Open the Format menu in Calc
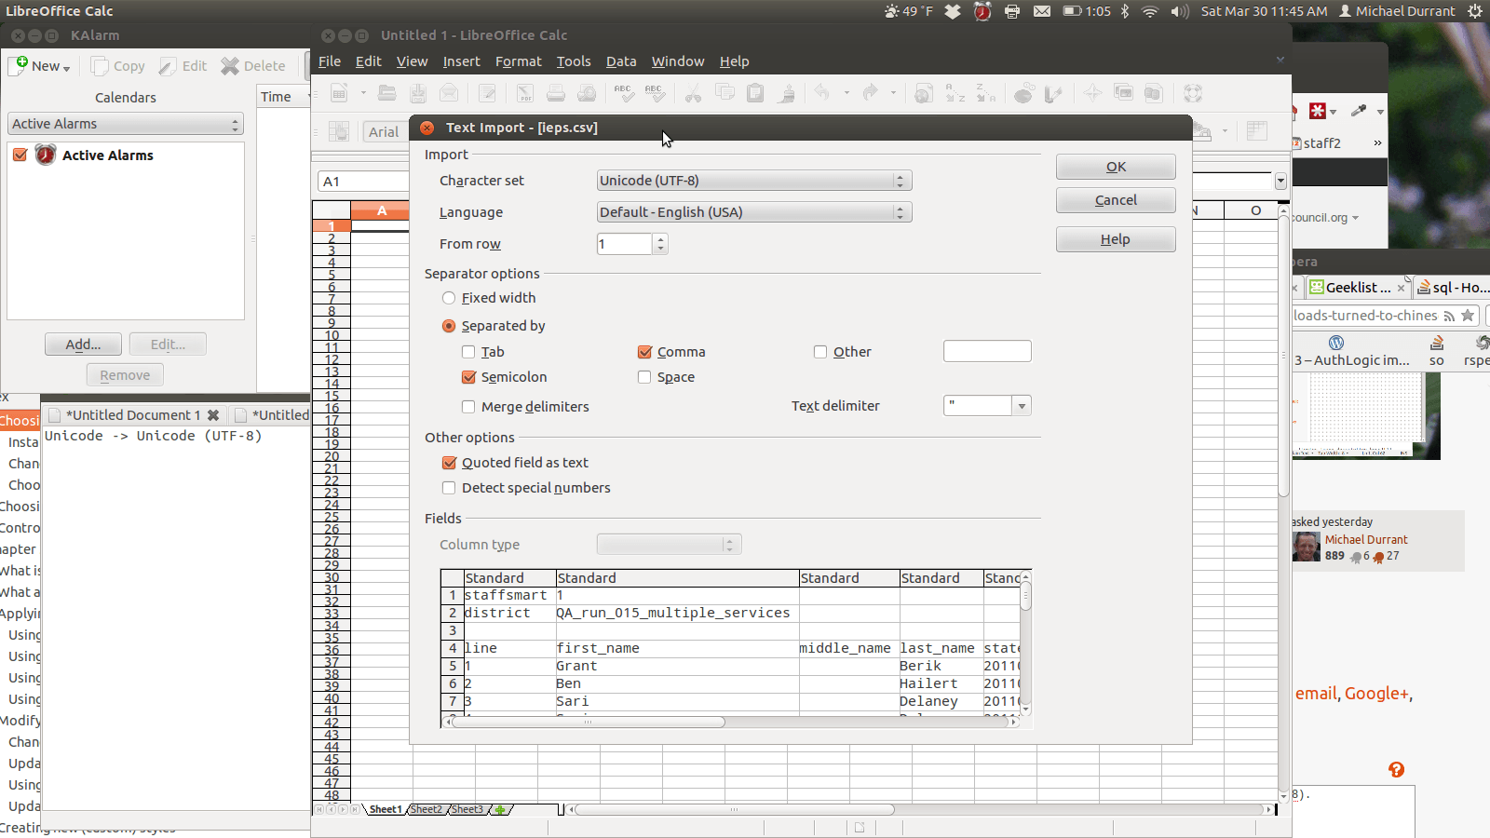 click(519, 61)
